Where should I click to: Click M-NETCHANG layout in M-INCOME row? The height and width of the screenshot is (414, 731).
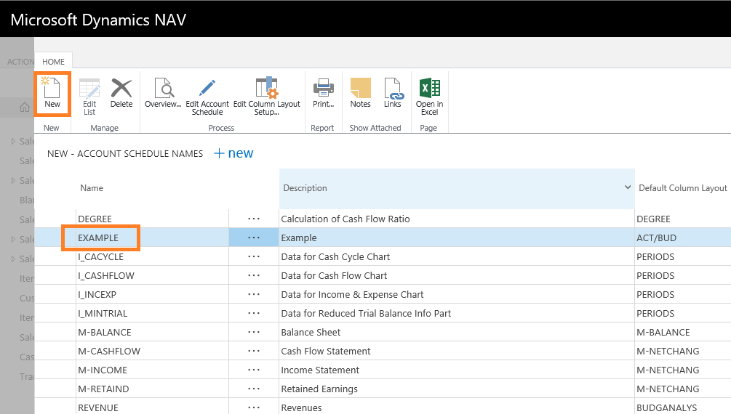coord(668,370)
